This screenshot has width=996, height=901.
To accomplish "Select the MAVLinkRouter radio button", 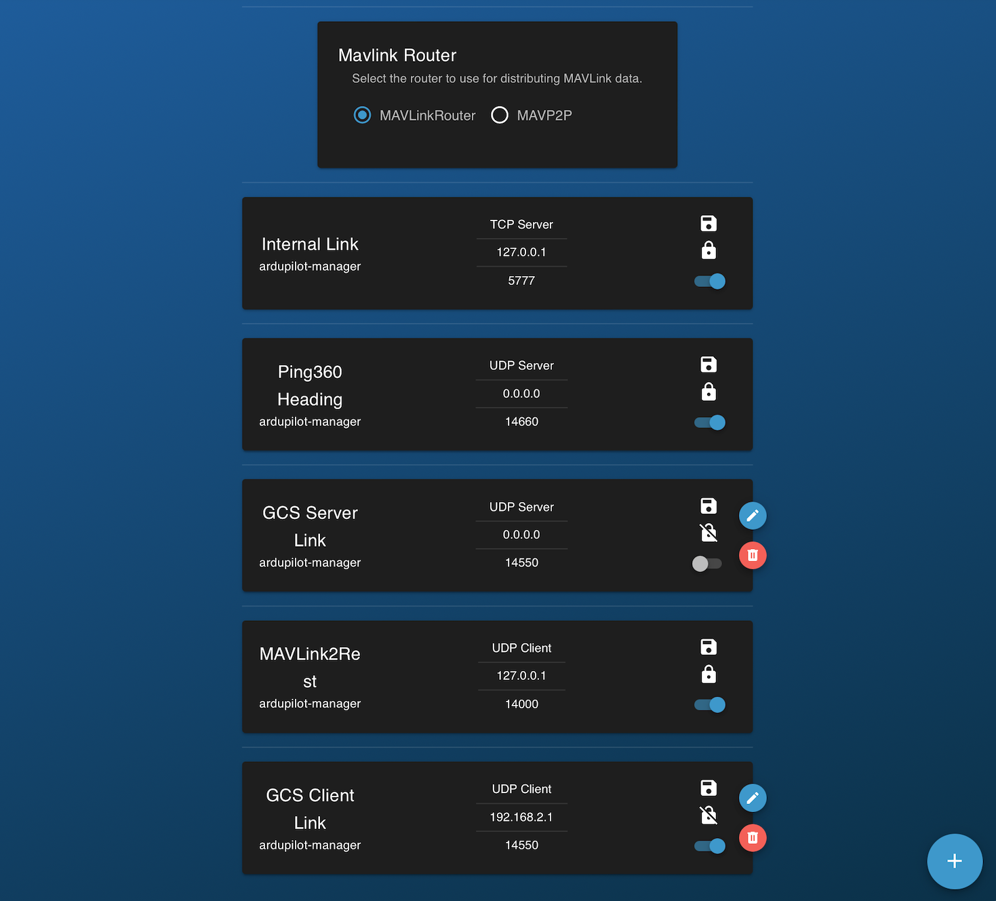I will [362, 115].
